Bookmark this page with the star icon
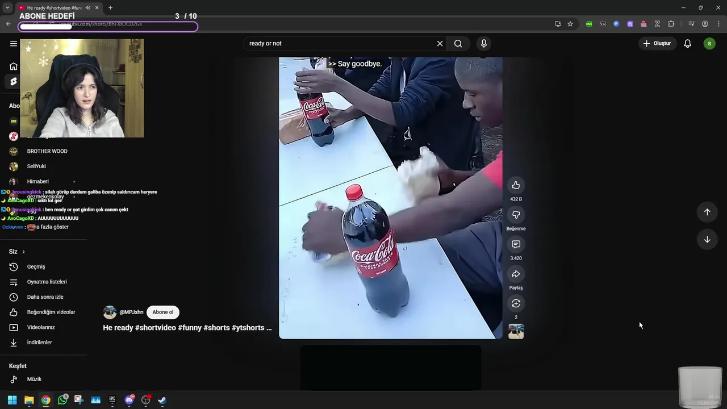727x409 pixels. click(x=570, y=24)
